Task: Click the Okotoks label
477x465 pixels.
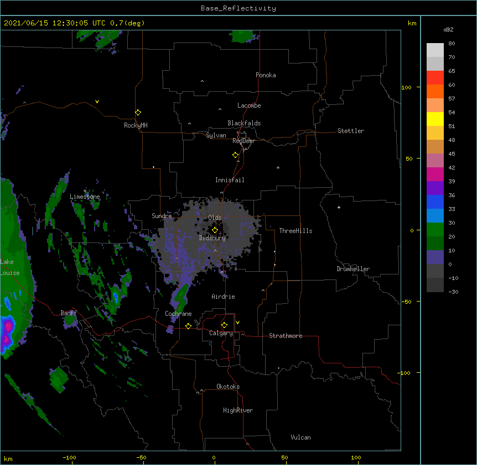Action: tap(228, 387)
